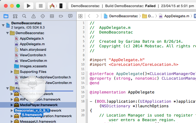Expand the Beaconstac framework disclosure triangle
This screenshot has width=196, height=123.
coord(12,110)
